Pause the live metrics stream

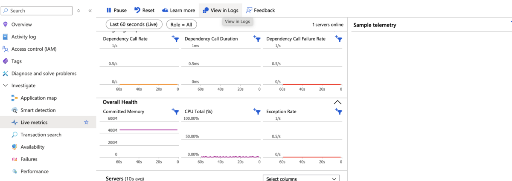pos(116,10)
